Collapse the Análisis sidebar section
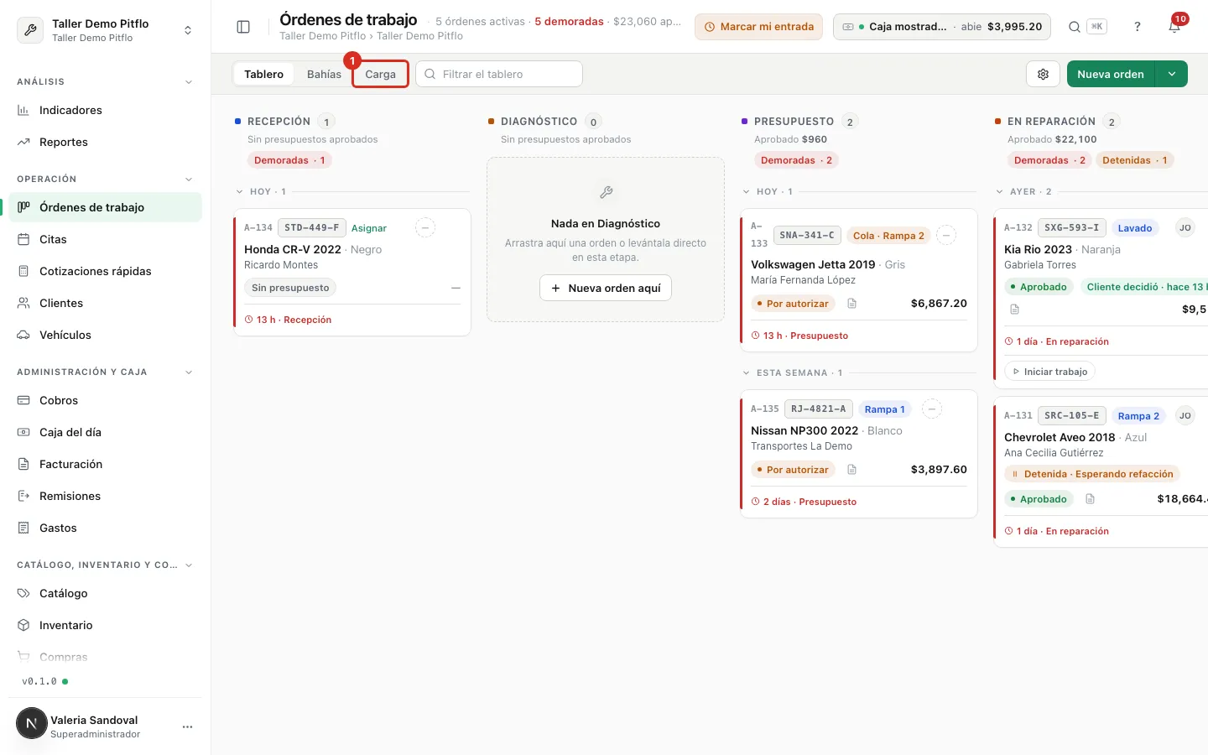The image size is (1208, 755). tap(188, 82)
